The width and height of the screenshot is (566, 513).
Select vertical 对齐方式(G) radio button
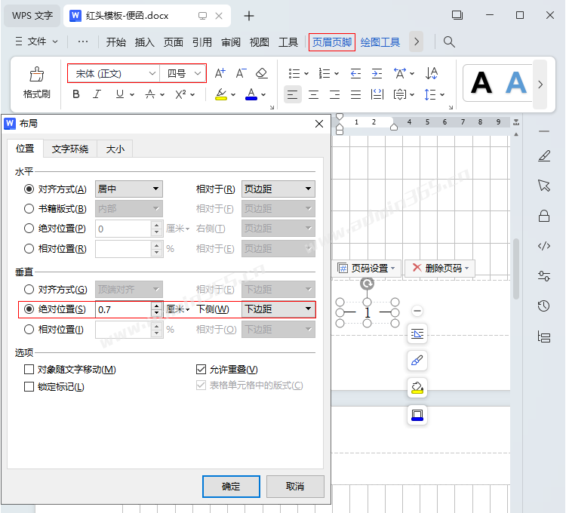click(x=29, y=290)
